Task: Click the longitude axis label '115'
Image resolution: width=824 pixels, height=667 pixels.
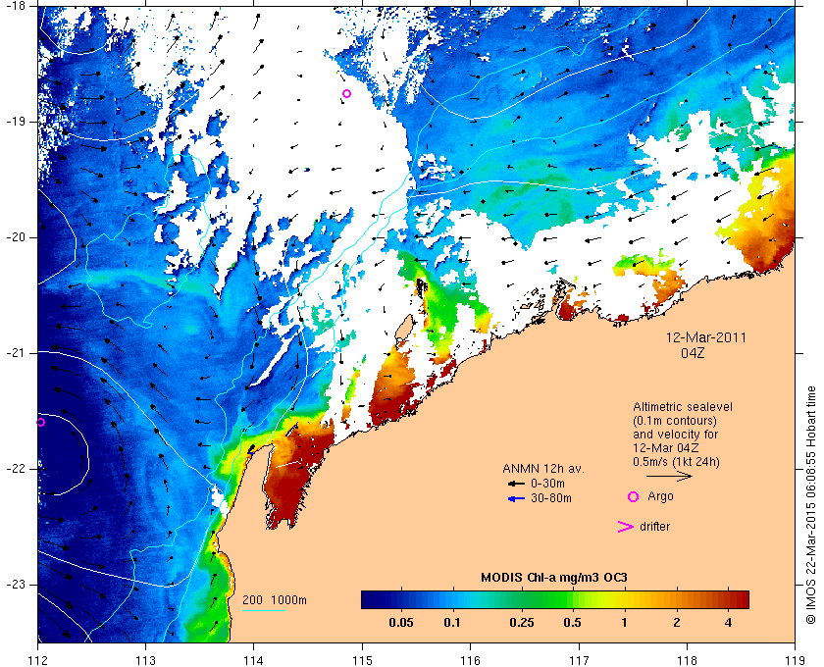Action: click(362, 661)
